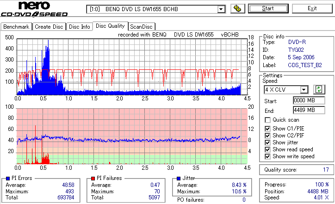
Task: Uncheck Show read speed option
Action: [x=267, y=149]
